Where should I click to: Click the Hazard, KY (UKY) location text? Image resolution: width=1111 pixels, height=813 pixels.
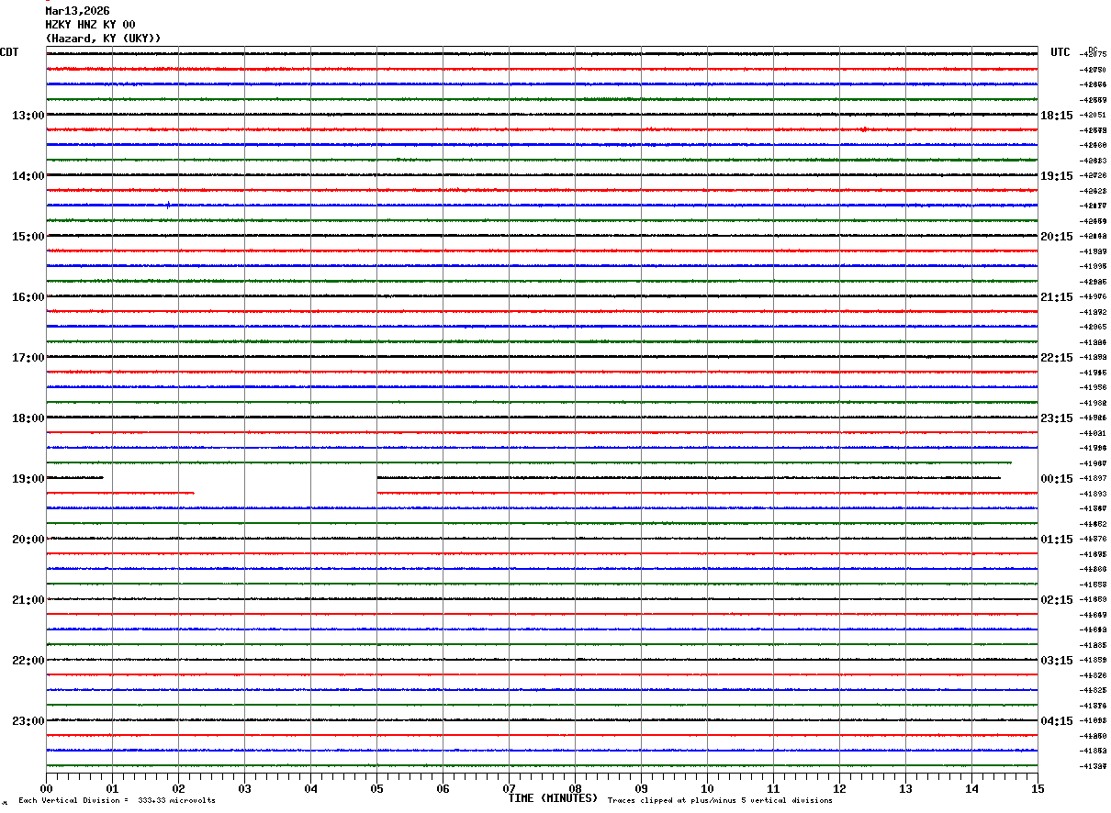[x=103, y=39]
